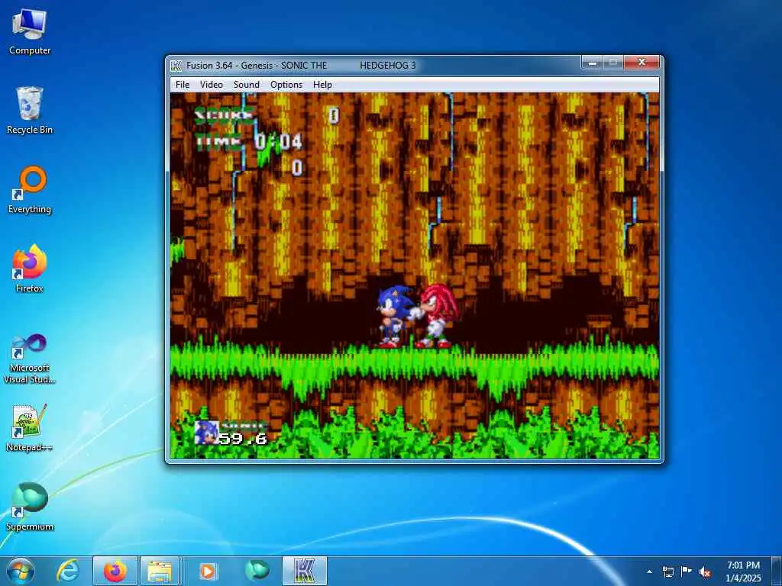Screen dimensions: 782x586
Task: Open the Help menu in Fusion
Action: [323, 85]
